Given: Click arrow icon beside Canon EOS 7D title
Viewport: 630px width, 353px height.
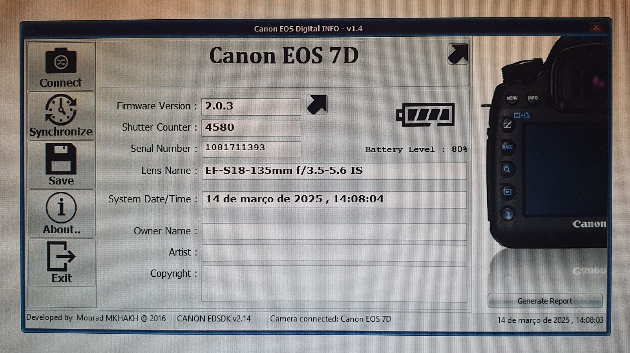Looking at the screenshot, I should [458, 54].
